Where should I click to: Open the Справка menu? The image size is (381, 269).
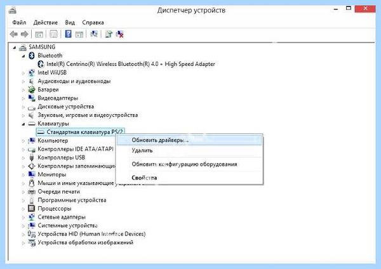pos(93,23)
